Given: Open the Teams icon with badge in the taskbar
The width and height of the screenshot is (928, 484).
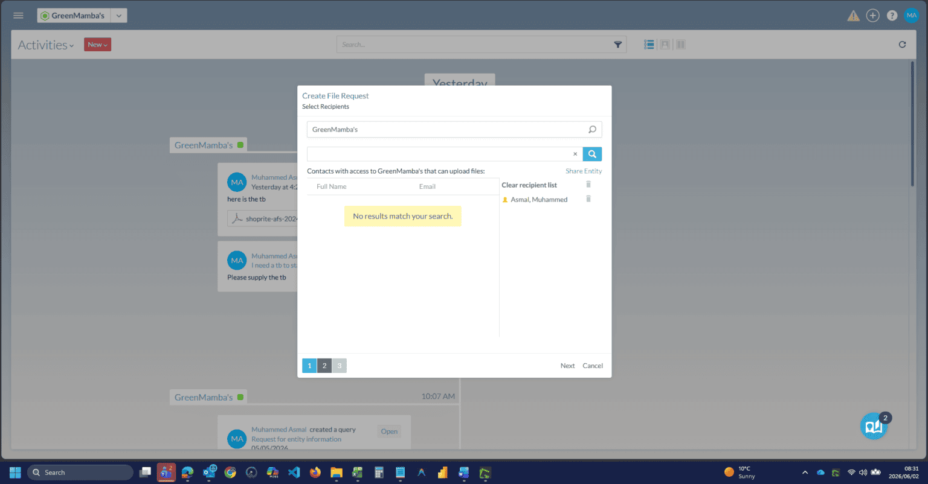Looking at the screenshot, I should 166,472.
